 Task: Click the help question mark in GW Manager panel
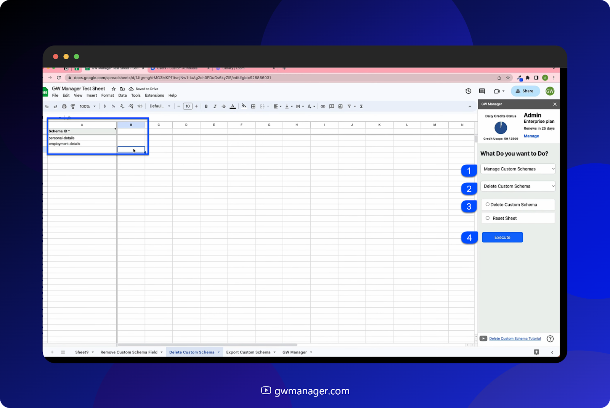point(550,339)
